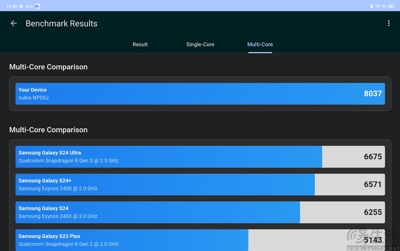Click the Benchmark Results title

pyautogui.click(x=61, y=23)
